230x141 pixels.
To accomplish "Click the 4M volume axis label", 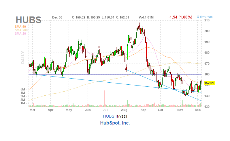I will (23, 93).
